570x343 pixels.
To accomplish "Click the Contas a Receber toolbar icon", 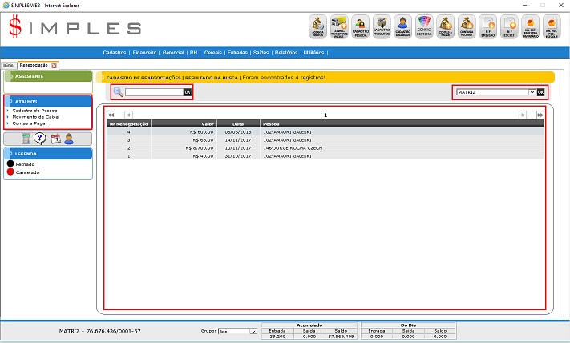I will tap(467, 27).
